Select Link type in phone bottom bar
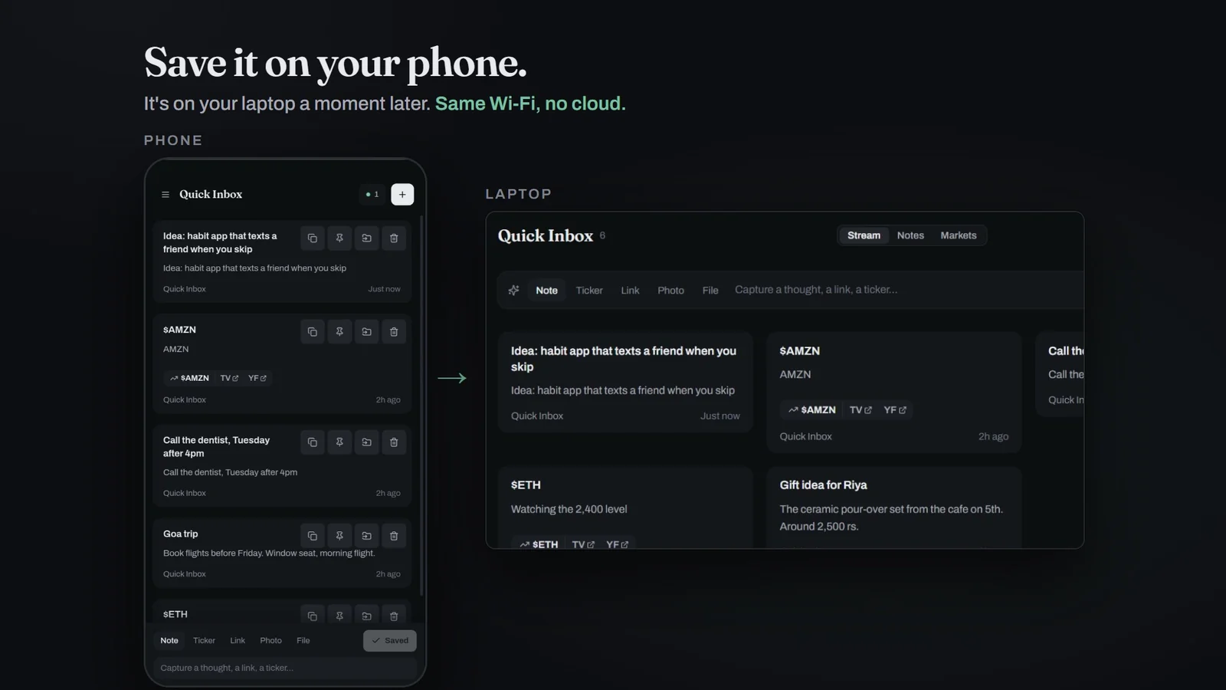This screenshot has width=1226, height=690. 238,641
